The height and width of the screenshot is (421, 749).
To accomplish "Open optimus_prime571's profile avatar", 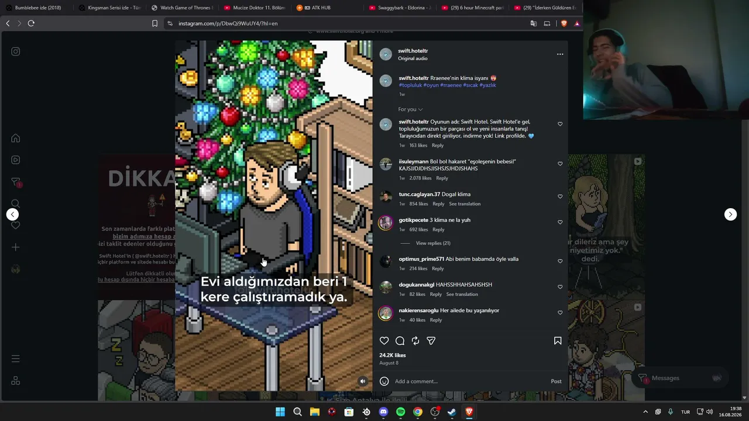I will [x=386, y=261].
